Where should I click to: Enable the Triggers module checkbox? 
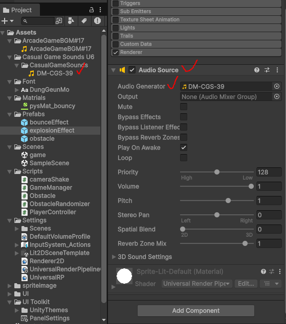[116, 3]
